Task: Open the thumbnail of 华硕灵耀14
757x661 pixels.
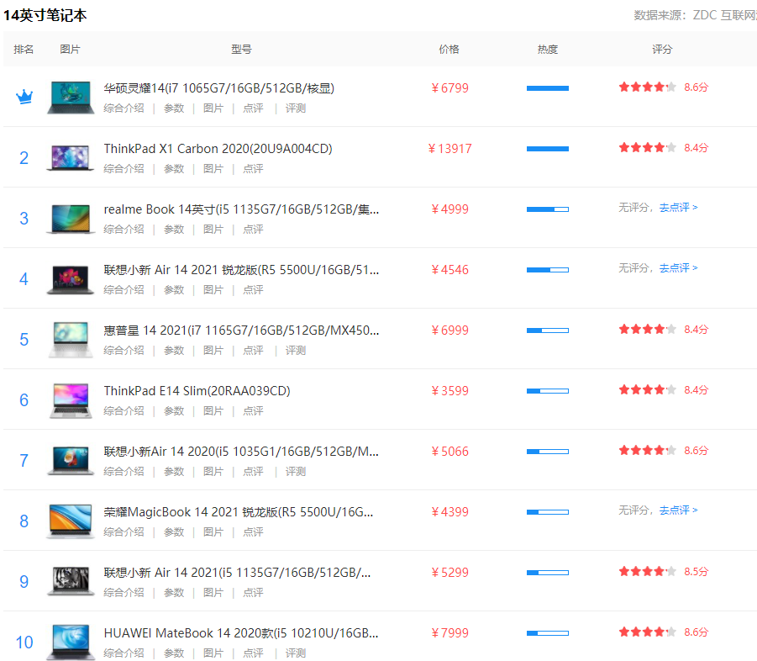Action: pos(70,95)
